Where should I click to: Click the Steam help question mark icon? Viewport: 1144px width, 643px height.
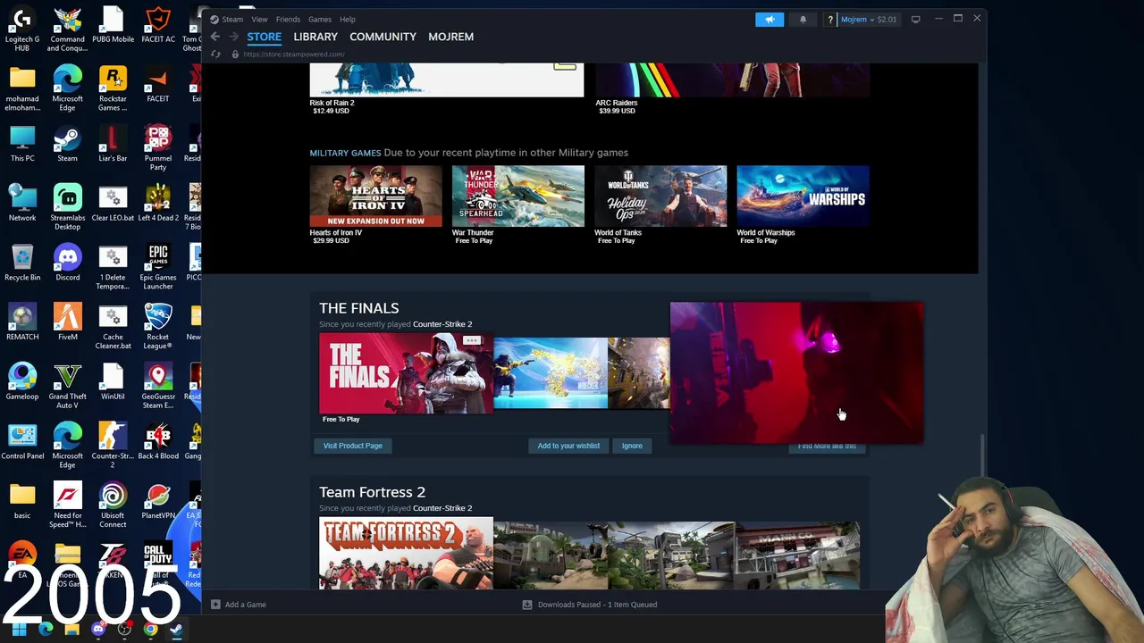click(x=830, y=19)
